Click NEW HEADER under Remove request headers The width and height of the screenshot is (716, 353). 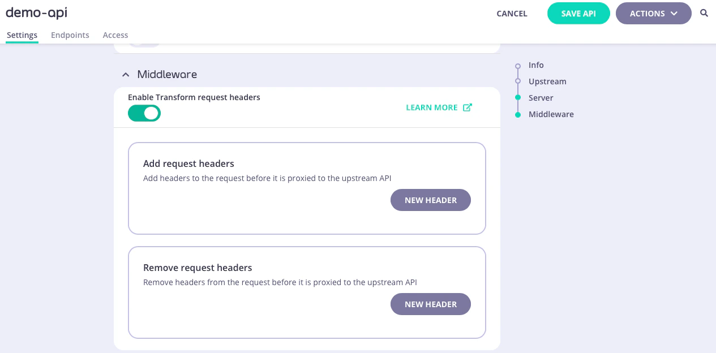[x=430, y=304]
